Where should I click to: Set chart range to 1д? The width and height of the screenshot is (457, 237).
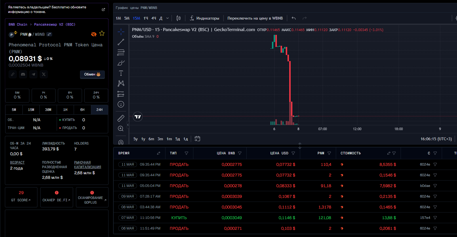186,139
